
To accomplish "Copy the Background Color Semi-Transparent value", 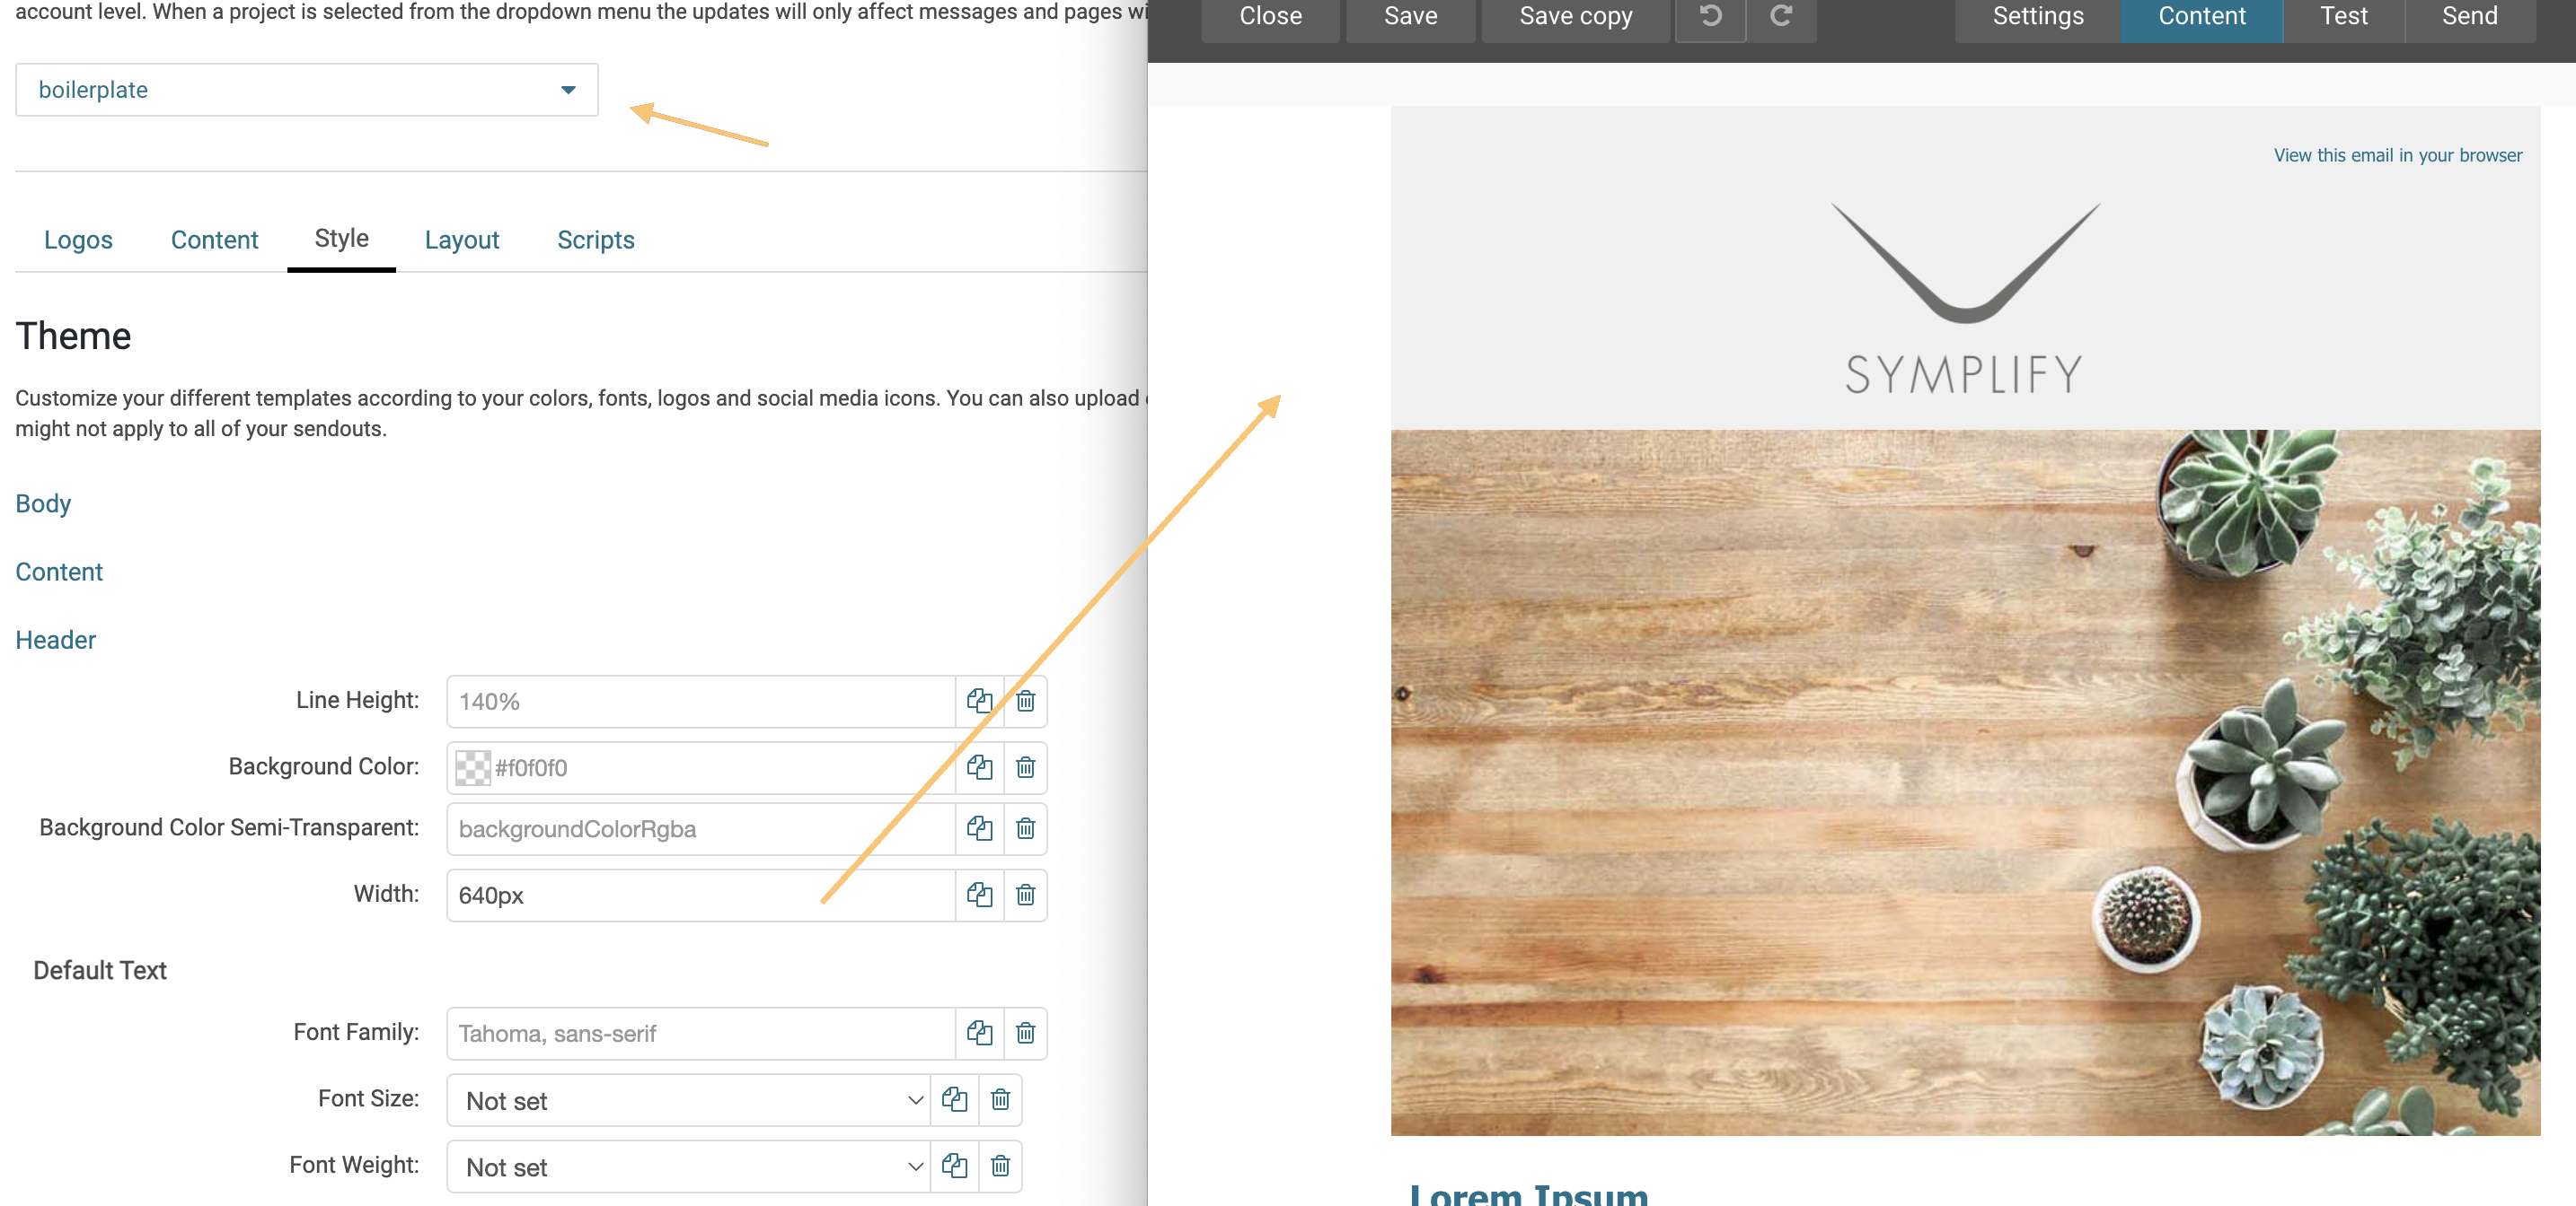I will click(980, 829).
